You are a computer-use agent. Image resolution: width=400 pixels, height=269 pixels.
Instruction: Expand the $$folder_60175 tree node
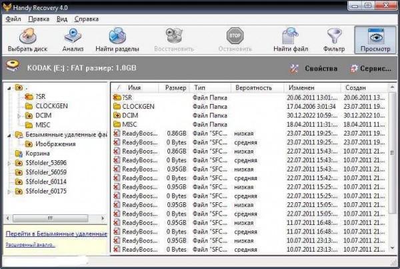point(9,192)
